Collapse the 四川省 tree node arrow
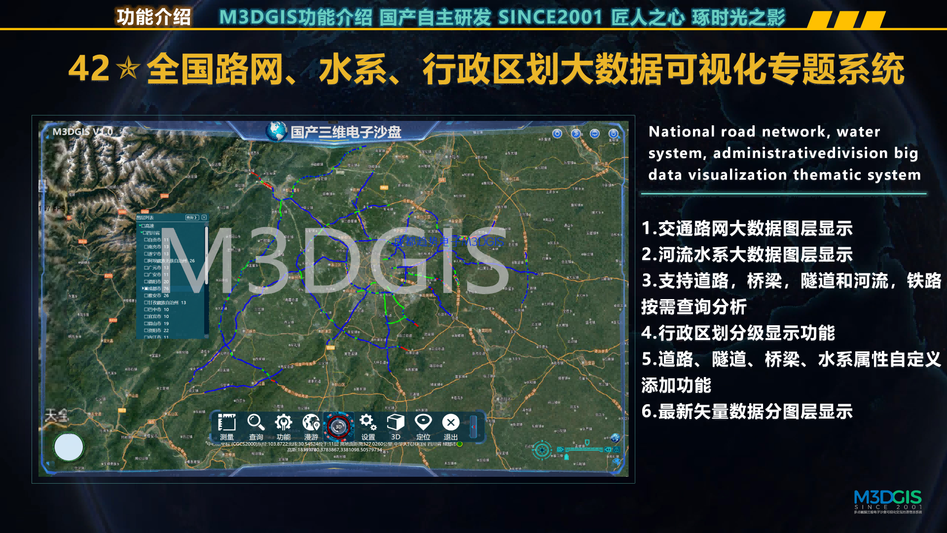The height and width of the screenshot is (533, 947). [x=142, y=232]
